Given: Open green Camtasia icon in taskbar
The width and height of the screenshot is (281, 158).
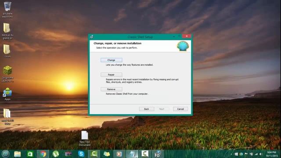Looking at the screenshot, I should [x=94, y=154].
